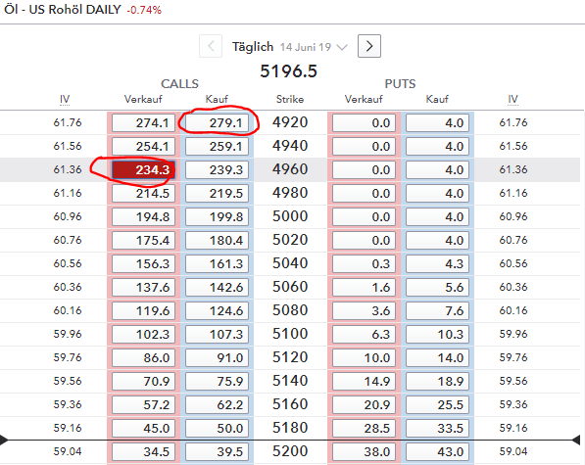The height and width of the screenshot is (465, 585).
Task: Go to next expiry date arrow
Action: (x=369, y=46)
